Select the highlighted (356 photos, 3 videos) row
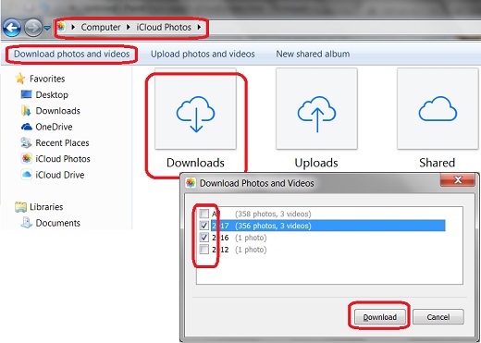 click(x=328, y=226)
